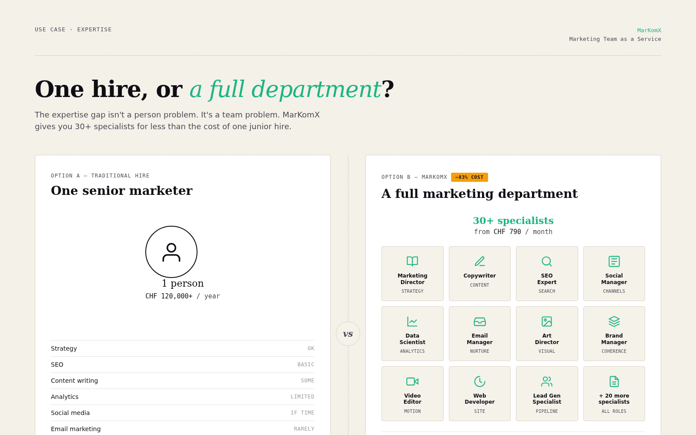Click the 'ALL ROLES' tag text
The image size is (696, 435).
614,411
